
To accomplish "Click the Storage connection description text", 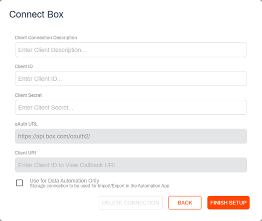I will coord(99,186).
